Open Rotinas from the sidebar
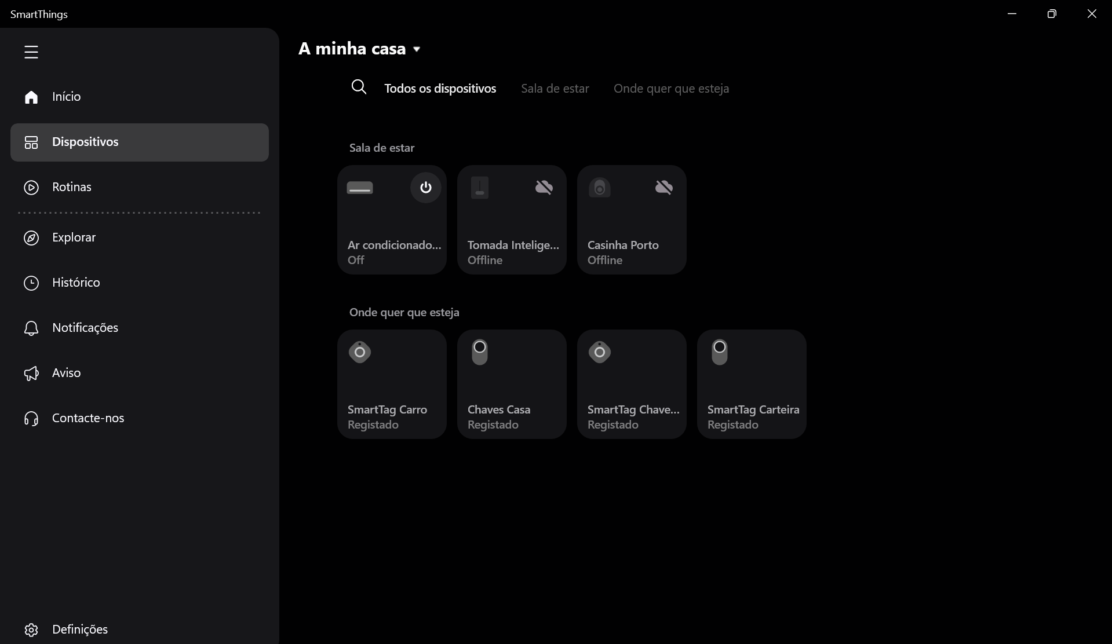This screenshot has height=644, width=1112. click(x=71, y=187)
